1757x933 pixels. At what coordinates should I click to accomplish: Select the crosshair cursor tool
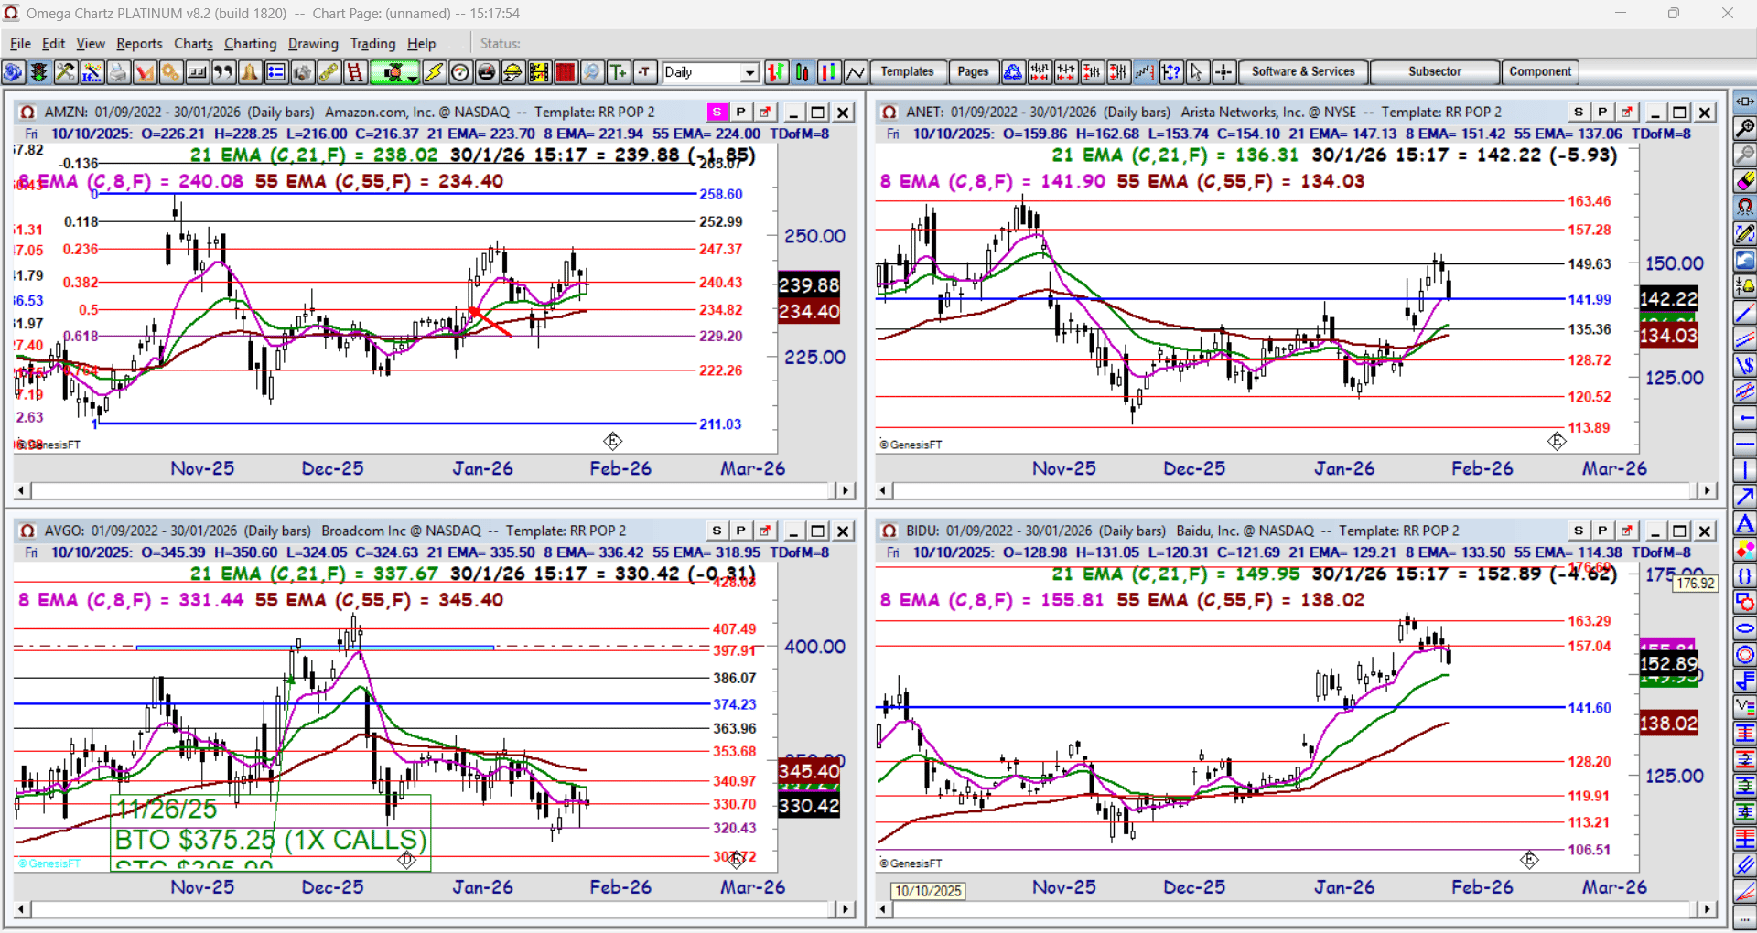click(1223, 72)
